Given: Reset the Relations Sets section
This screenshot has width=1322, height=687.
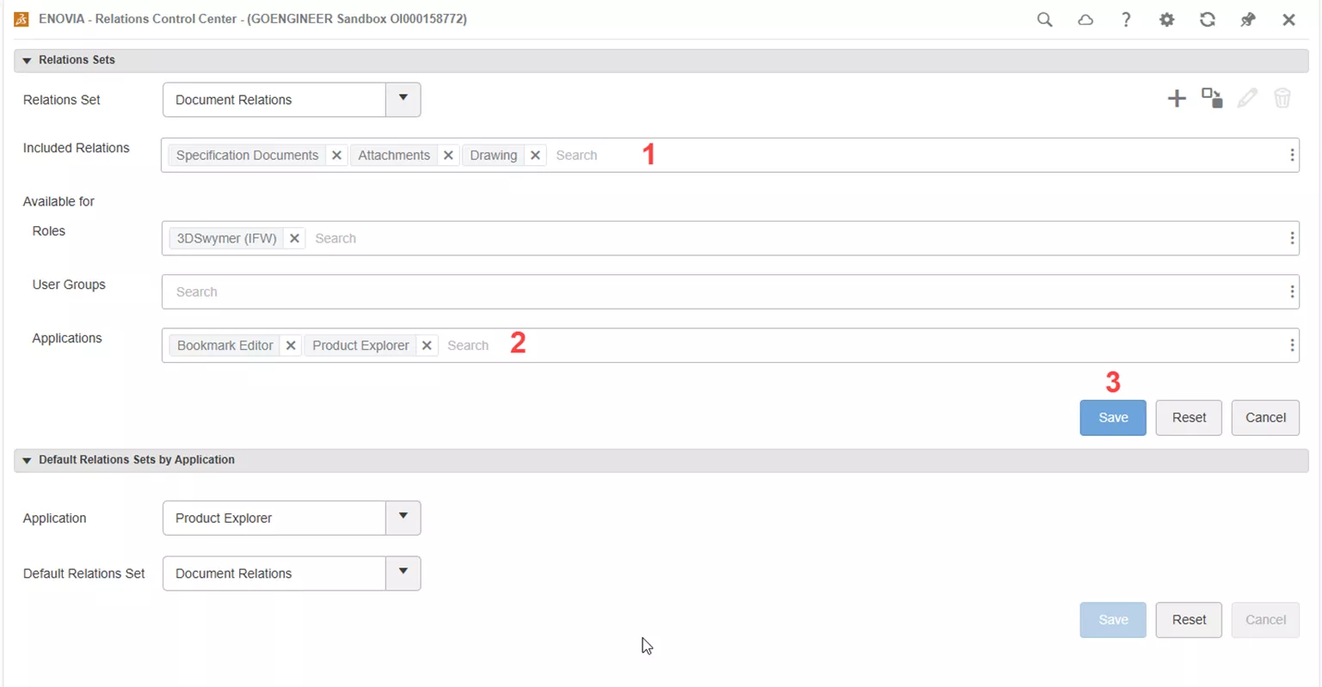Looking at the screenshot, I should click(1189, 418).
